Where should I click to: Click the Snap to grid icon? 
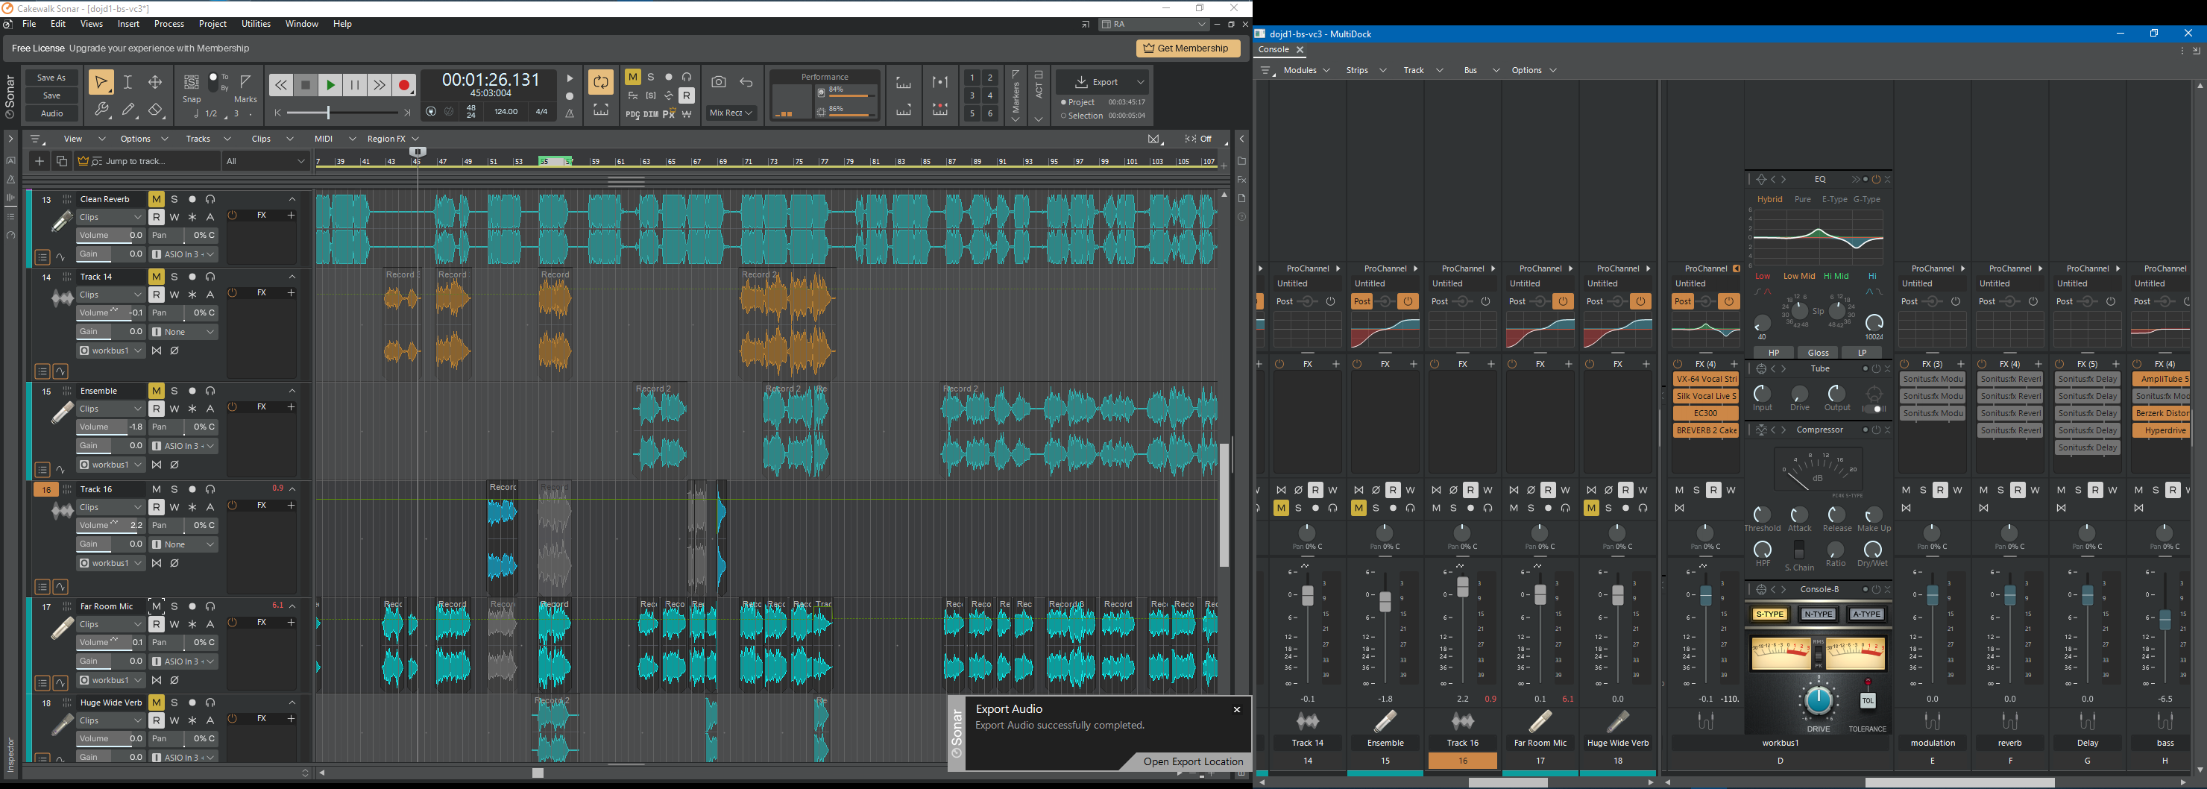(192, 82)
